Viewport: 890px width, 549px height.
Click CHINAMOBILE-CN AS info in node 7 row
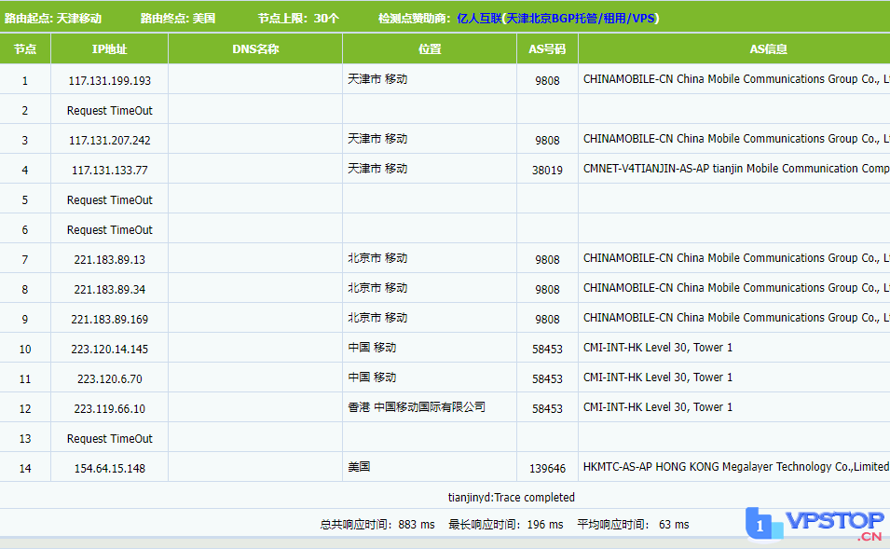(x=736, y=258)
